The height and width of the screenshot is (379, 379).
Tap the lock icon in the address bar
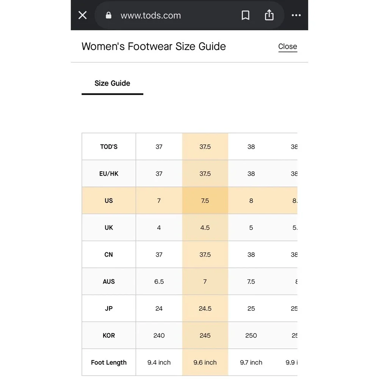pos(108,15)
